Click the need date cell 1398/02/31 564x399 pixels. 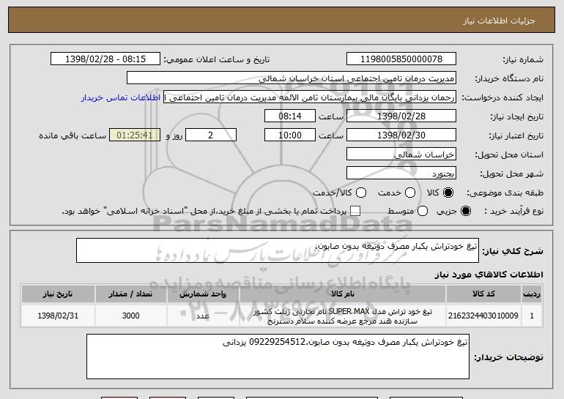58,316
